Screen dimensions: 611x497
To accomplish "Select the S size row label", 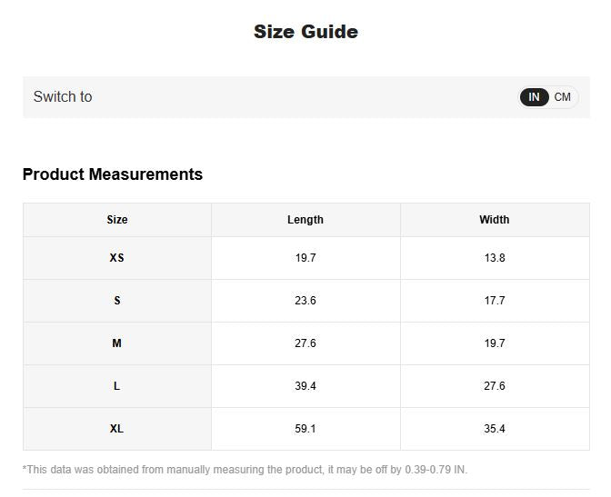I will point(117,301).
